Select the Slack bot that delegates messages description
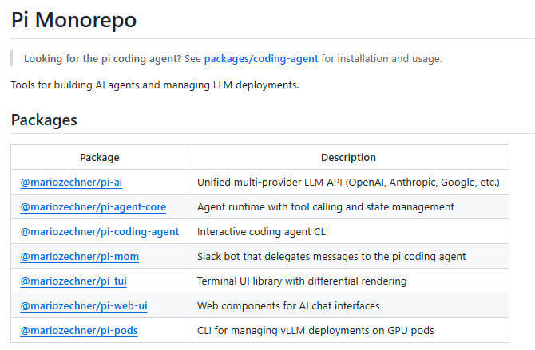The image size is (535, 350). click(x=331, y=256)
